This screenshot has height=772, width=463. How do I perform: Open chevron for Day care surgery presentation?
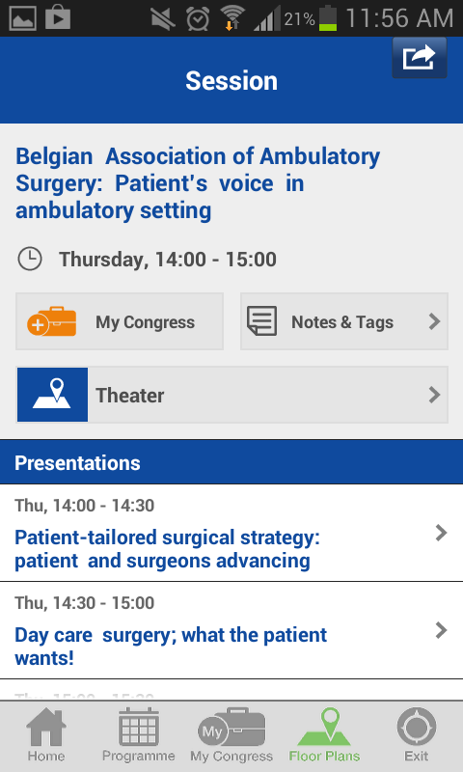tap(441, 630)
